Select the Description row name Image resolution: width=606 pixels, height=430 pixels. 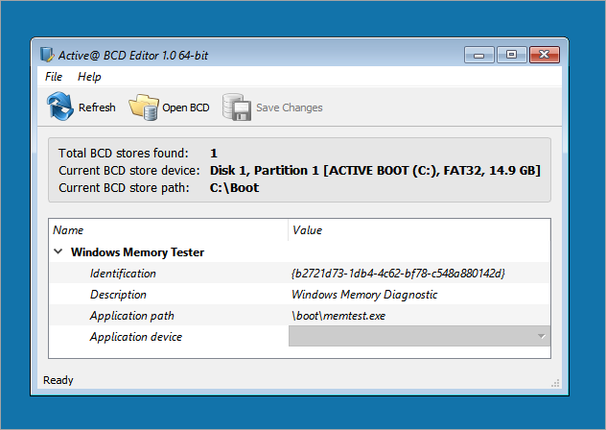[118, 295]
